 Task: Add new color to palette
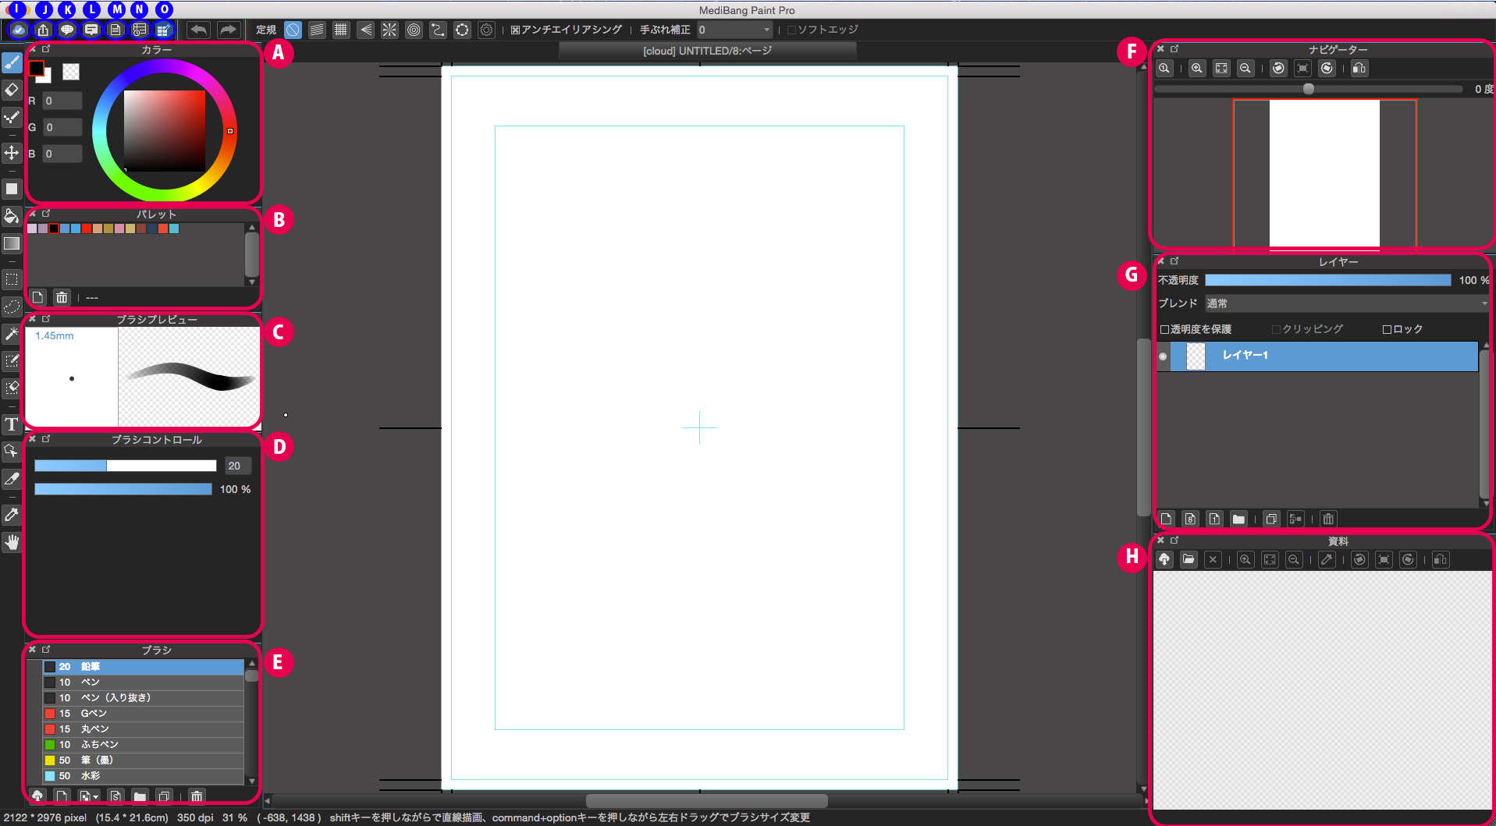(x=37, y=297)
